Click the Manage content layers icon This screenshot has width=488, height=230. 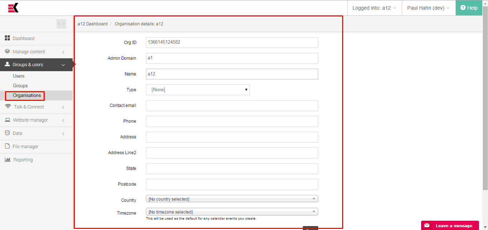point(7,51)
